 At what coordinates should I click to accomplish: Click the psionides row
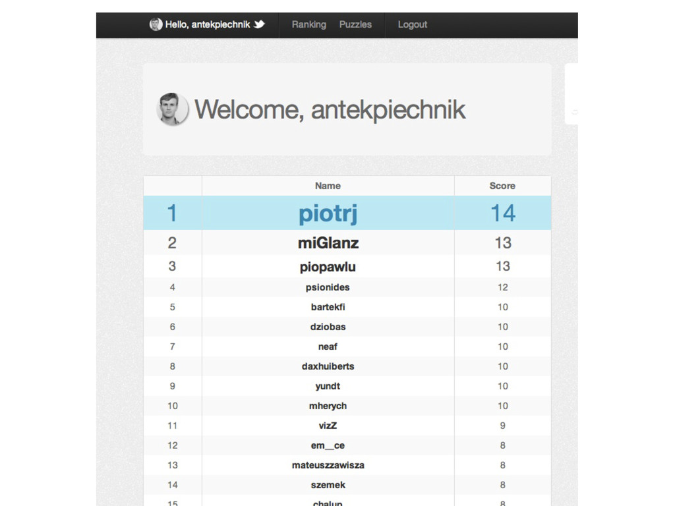(347, 287)
